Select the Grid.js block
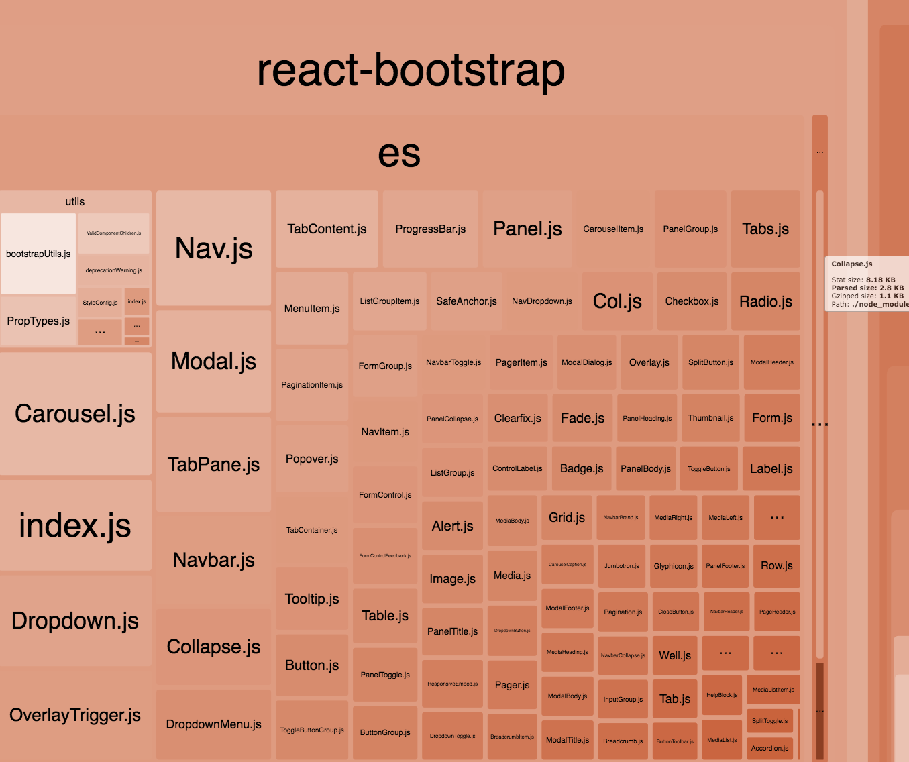Viewport: 909px width, 762px height. (567, 517)
